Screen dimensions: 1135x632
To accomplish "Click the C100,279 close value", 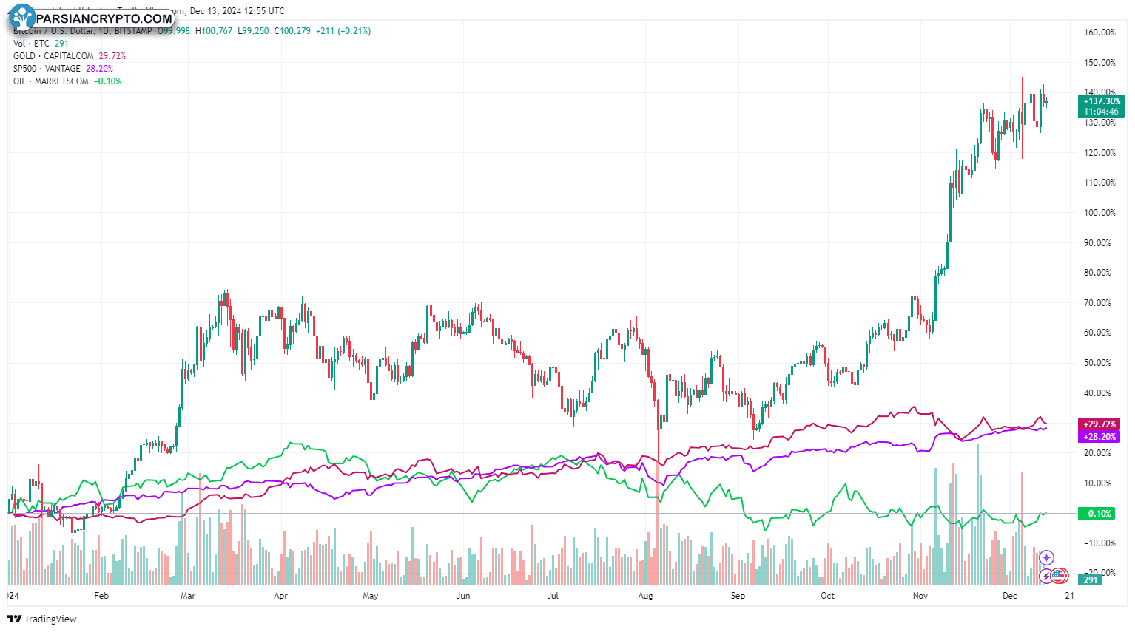I will [x=292, y=31].
